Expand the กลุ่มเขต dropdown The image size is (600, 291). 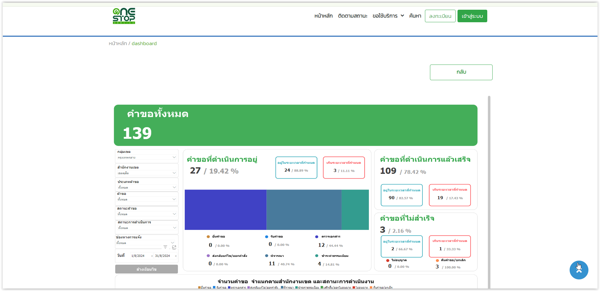click(x=146, y=157)
